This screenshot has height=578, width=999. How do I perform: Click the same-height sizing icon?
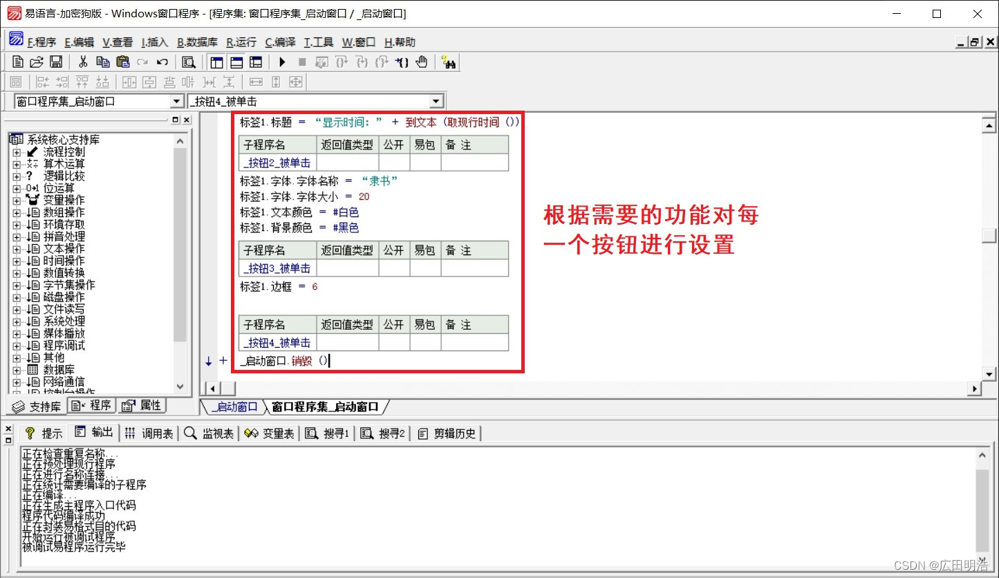[x=276, y=82]
